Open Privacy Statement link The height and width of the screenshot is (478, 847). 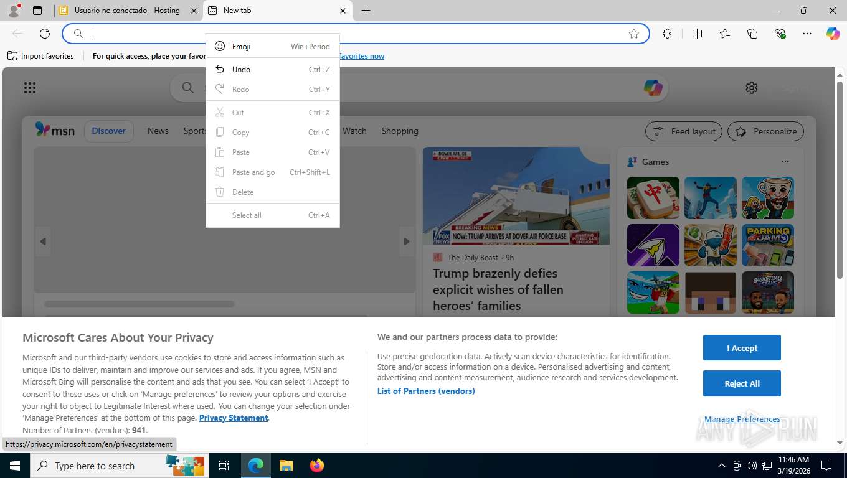click(234, 418)
